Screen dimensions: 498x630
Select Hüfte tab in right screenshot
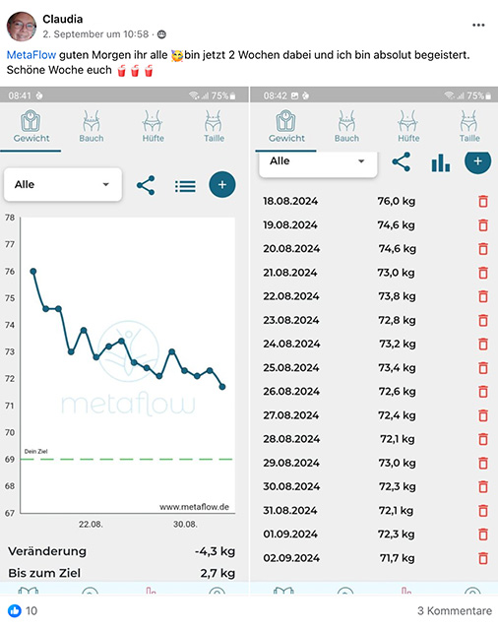pos(408,127)
